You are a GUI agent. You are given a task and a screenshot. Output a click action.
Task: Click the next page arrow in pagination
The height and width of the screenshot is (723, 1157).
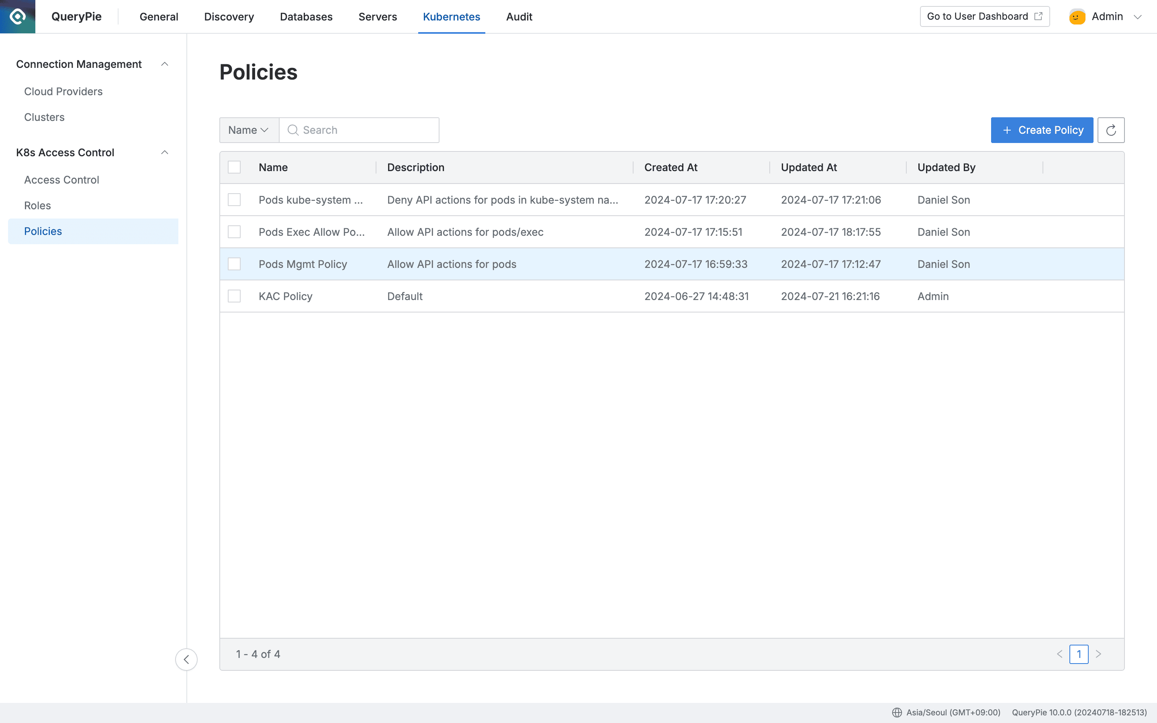(x=1099, y=654)
